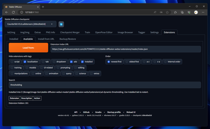This screenshot has height=129, width=210.
Task: Switch to Backup/Restore sub-tab
Action: [x=68, y=39]
